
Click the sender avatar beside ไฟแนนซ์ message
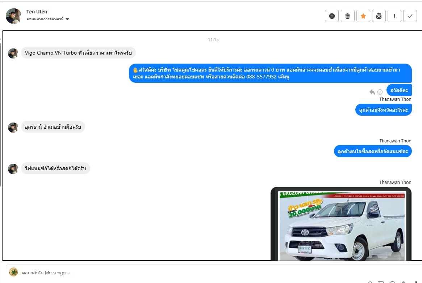[x=13, y=169]
